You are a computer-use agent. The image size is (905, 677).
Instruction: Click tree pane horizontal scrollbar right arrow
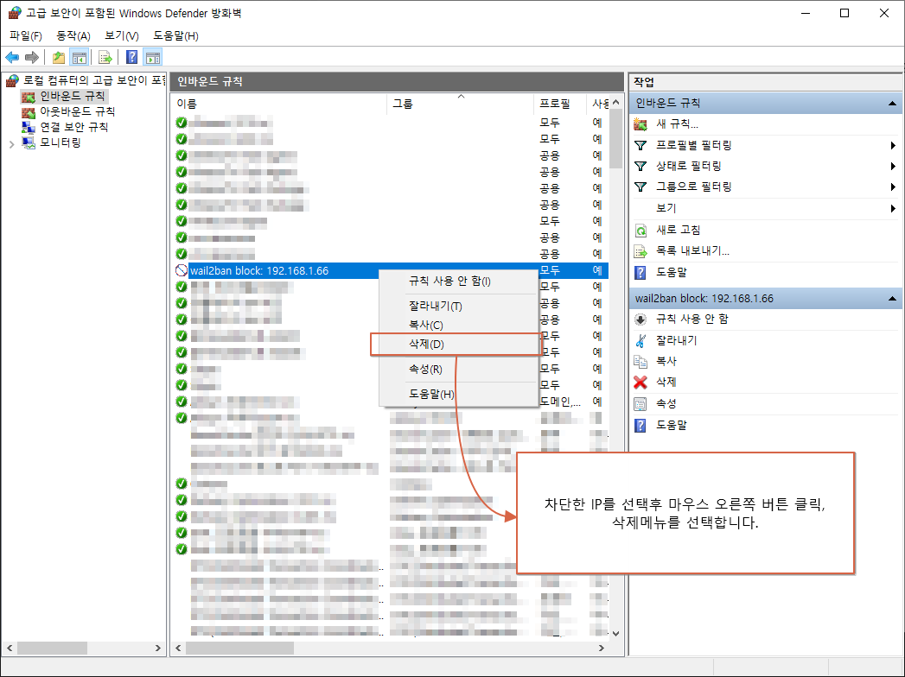pyautogui.click(x=158, y=649)
